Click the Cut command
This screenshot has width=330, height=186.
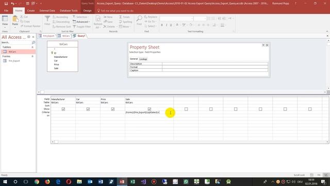pyautogui.click(x=24, y=17)
